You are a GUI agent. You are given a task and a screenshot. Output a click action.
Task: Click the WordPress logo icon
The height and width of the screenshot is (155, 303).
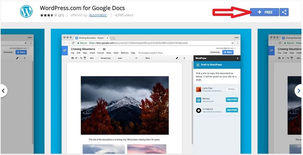[26, 12]
